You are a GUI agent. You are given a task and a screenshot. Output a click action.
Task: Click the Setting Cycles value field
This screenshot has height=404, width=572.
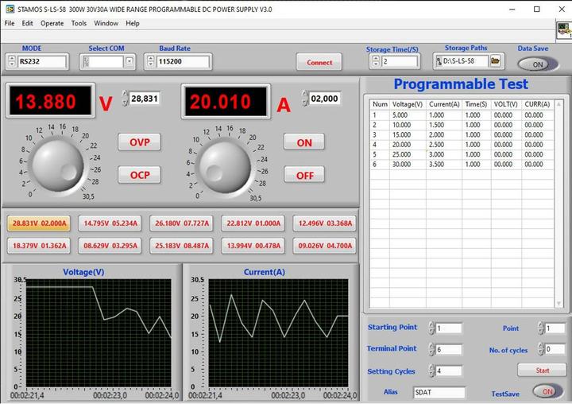point(449,371)
